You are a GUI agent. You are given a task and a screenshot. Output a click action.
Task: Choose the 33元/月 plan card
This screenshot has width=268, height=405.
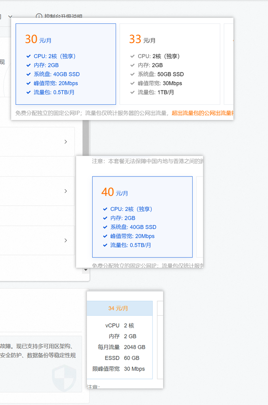click(x=170, y=64)
